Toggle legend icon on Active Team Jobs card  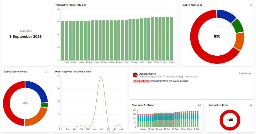pyautogui.click(x=251, y=5)
